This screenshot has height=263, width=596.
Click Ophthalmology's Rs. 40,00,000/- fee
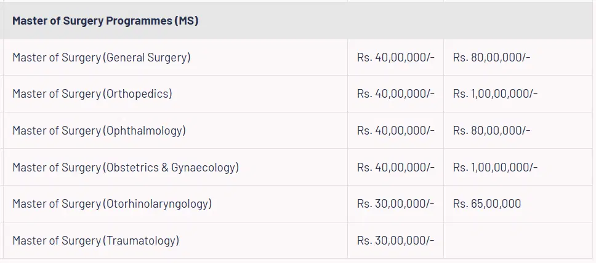coord(396,131)
